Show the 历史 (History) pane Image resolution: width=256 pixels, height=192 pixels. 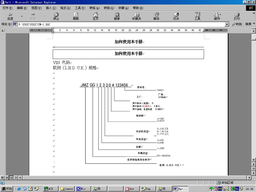176,16
